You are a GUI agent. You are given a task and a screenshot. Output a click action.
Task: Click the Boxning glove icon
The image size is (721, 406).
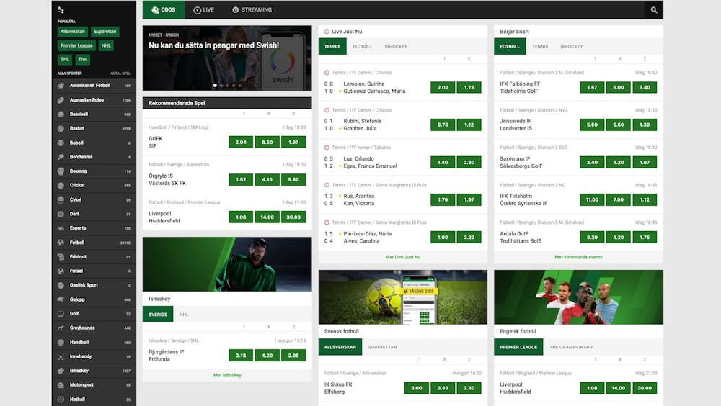click(61, 171)
